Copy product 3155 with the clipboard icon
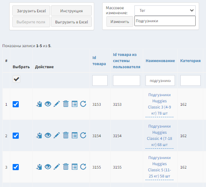Screen dimensions: 206x187 39,167
